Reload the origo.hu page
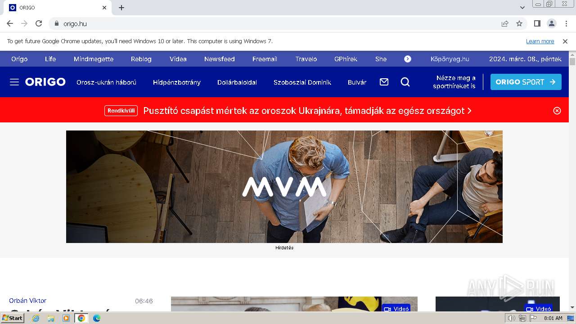Screen dimensions: 576x324 click(39, 23)
